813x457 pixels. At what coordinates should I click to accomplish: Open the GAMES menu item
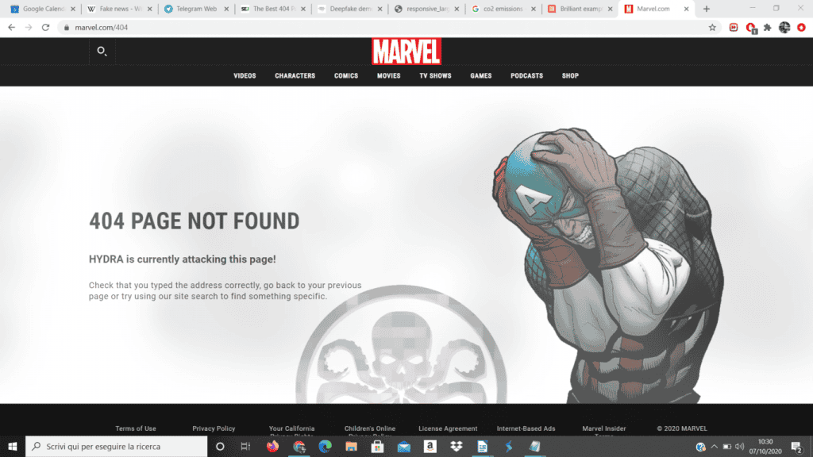(x=480, y=75)
